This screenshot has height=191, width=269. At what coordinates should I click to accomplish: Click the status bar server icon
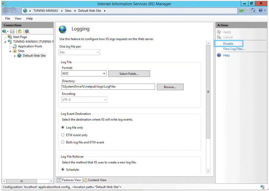(x=262, y=187)
